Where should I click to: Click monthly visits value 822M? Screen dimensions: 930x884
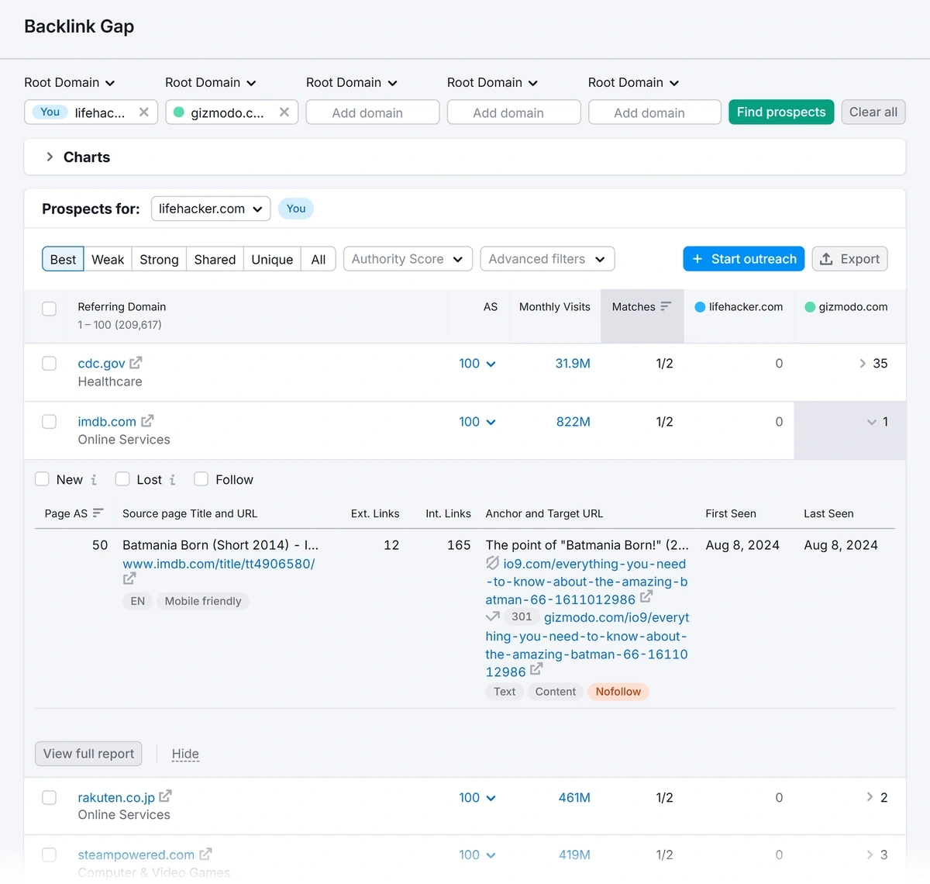(x=573, y=422)
